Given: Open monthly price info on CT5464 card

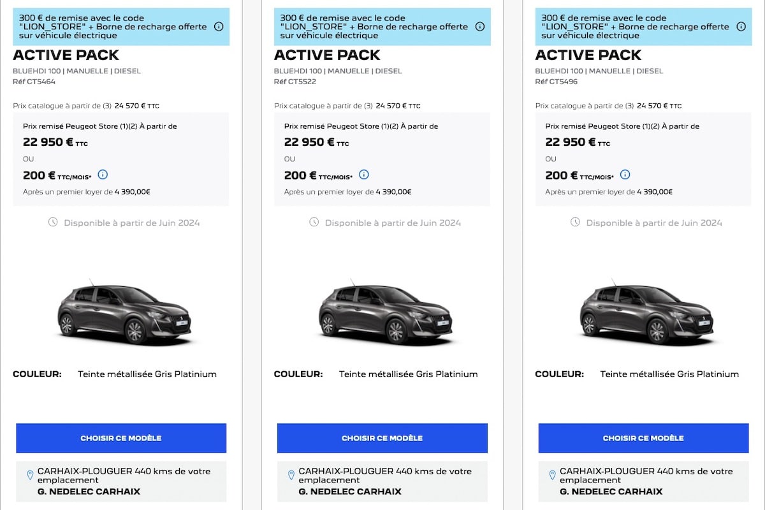Looking at the screenshot, I should point(103,175).
